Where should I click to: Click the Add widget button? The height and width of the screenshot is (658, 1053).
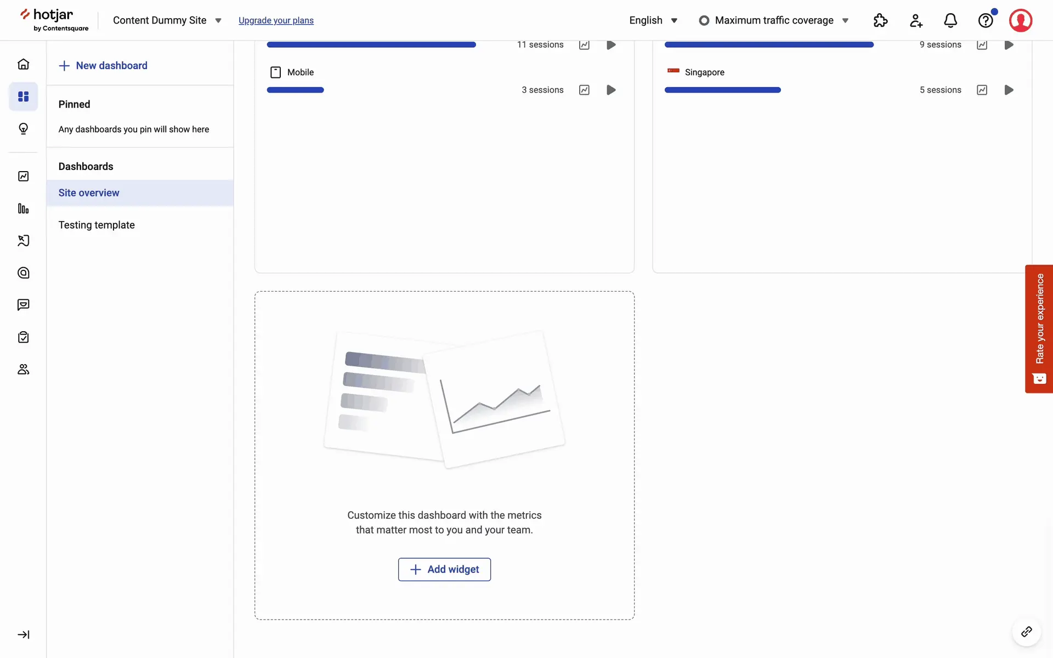(444, 569)
